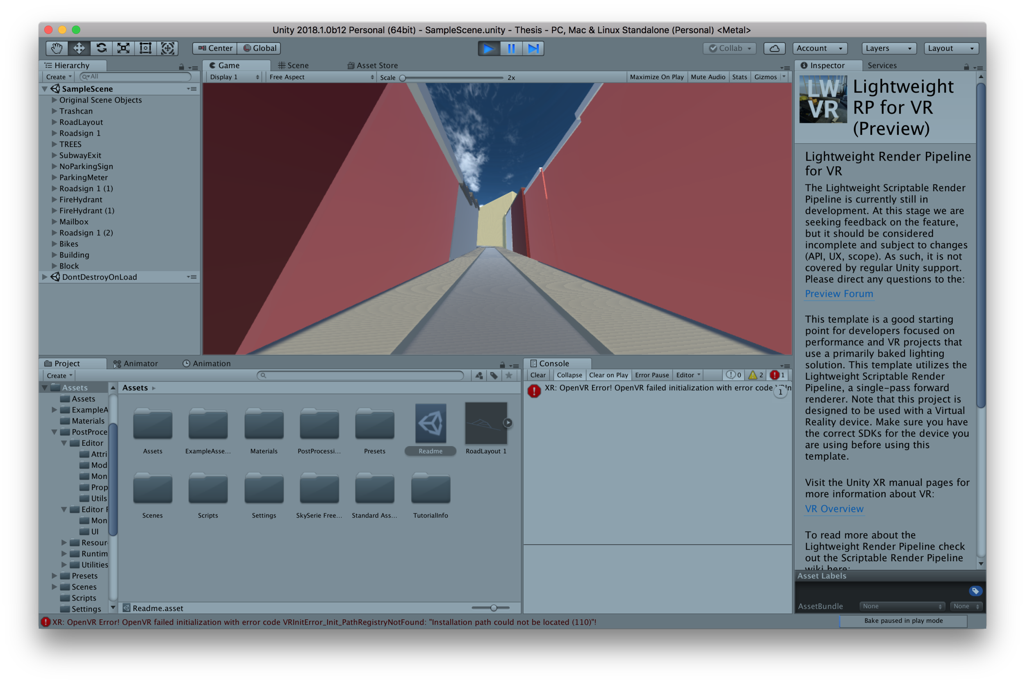This screenshot has height=684, width=1025.
Task: Switch to the Services tab
Action: [x=881, y=66]
